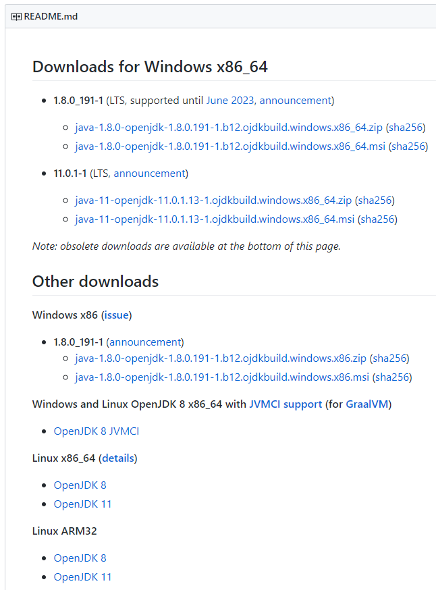Open the JVMCI support link
Screen dimensions: 436x590
(285, 404)
